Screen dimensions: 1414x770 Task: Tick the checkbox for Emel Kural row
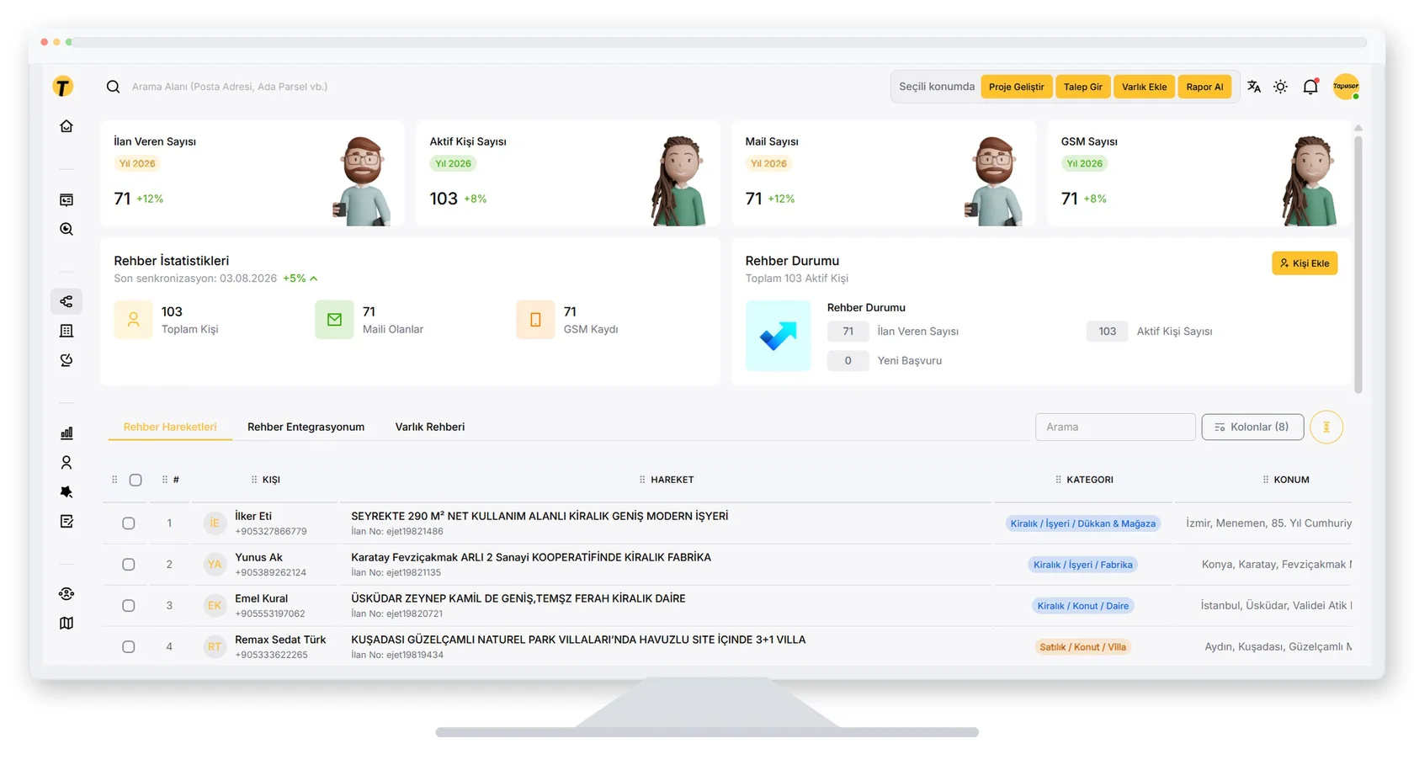(x=129, y=606)
